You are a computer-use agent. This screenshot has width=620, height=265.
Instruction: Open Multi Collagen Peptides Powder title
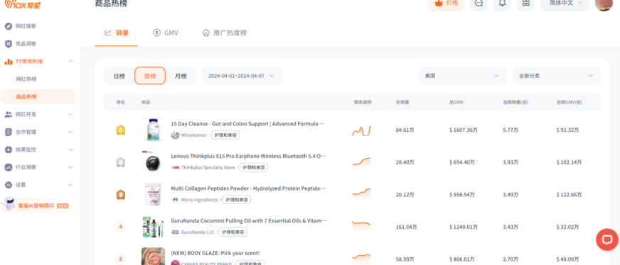(x=248, y=188)
